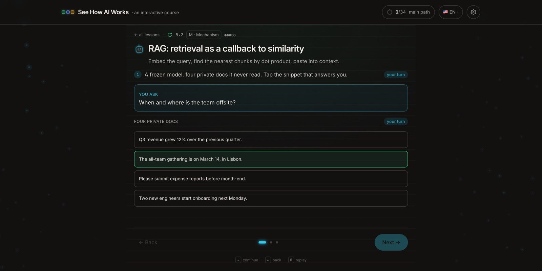542x271 pixels.
Task: Click the your turn badge beside Four Private Docs
Action: pyautogui.click(x=396, y=121)
